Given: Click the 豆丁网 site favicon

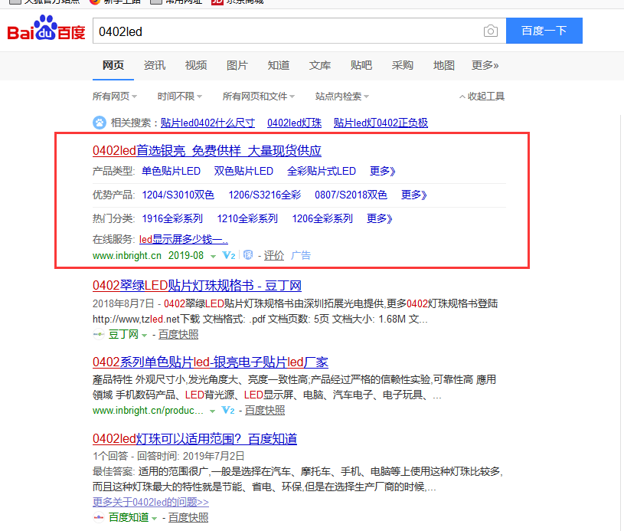Looking at the screenshot, I should (x=98, y=334).
